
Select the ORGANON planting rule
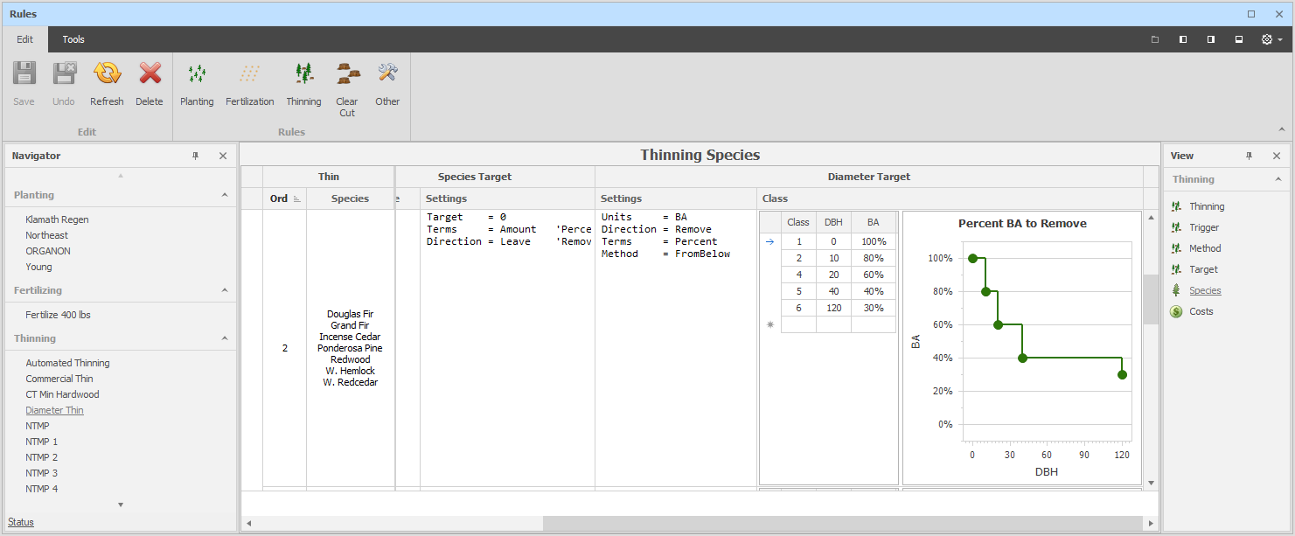tap(48, 251)
